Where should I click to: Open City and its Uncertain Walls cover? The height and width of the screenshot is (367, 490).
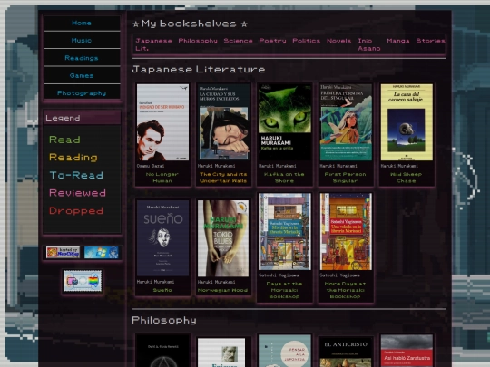[223, 122]
